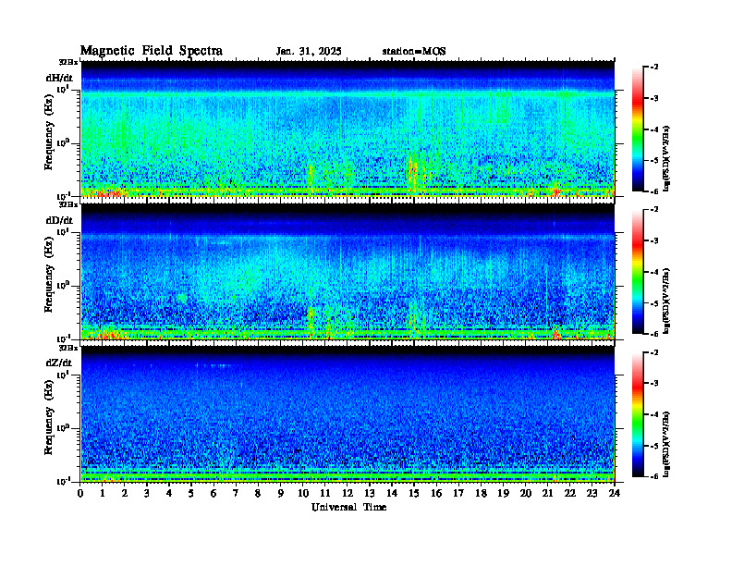Screen dimensions: 732x566
Task: Click the color bar beside the dH/dt panel
Action: pyautogui.click(x=638, y=129)
